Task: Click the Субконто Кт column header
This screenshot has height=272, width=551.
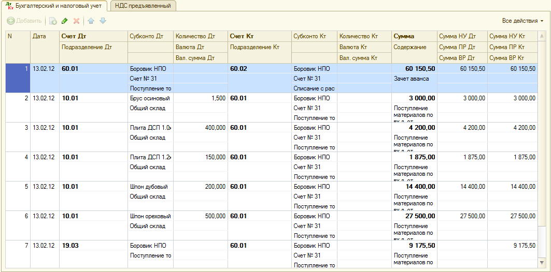Action: point(314,36)
